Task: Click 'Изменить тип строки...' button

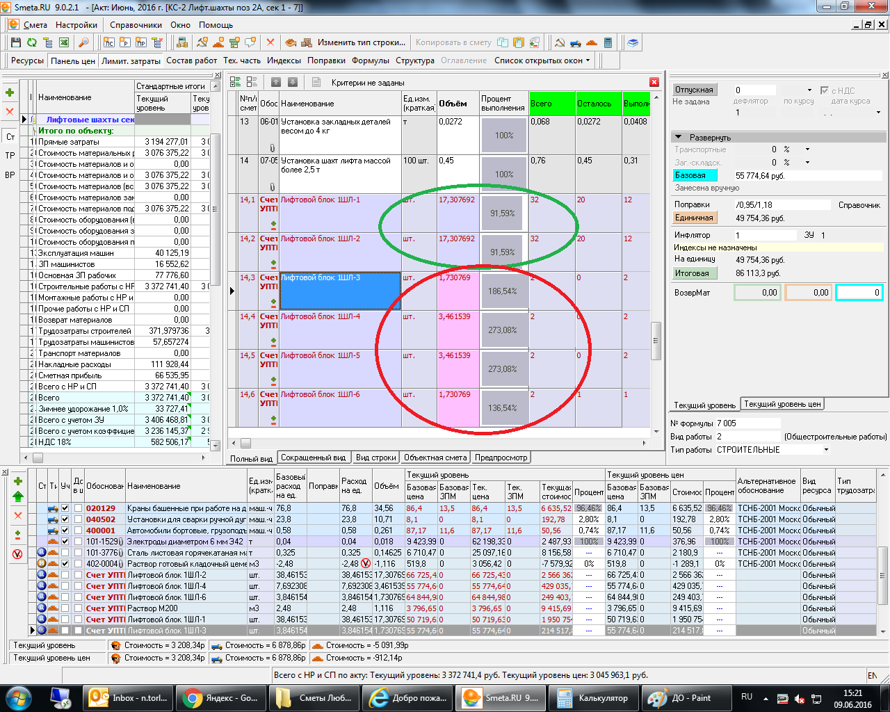Action: [x=362, y=42]
